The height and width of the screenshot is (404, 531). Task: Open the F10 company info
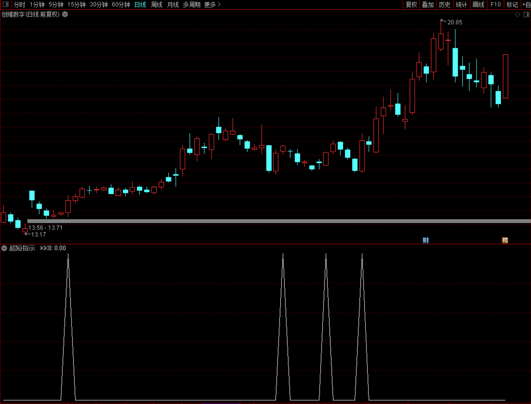pos(496,5)
